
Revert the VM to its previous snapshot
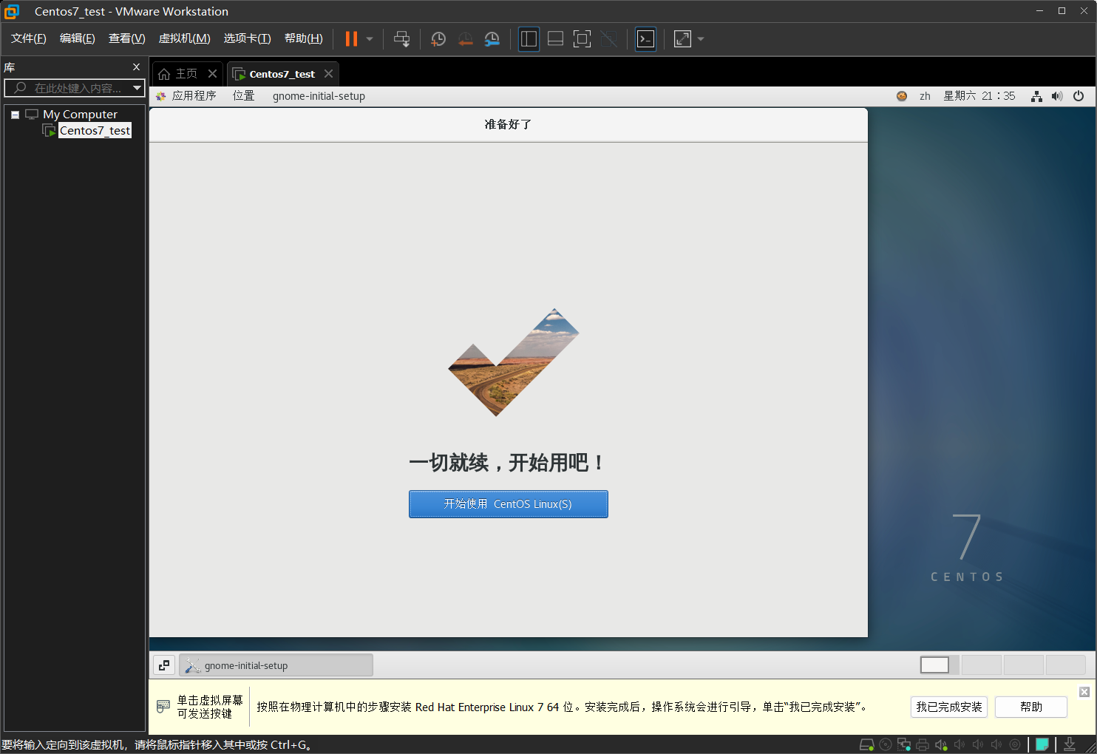(465, 39)
